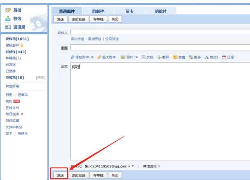Viewport: 250px width, 180px height.
Task: Click the bottom 定时发送 button
Action: coord(79,175)
